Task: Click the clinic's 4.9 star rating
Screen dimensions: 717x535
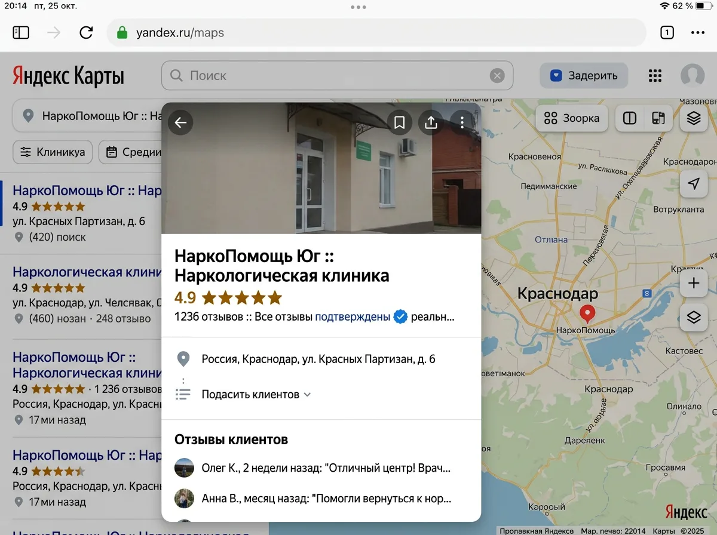Action: pyautogui.click(x=228, y=297)
